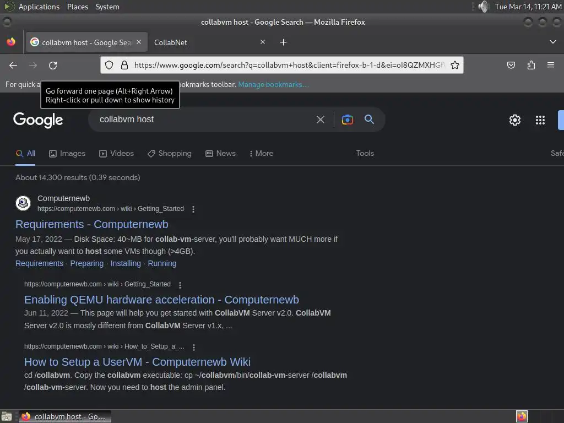The height and width of the screenshot is (423, 564).
Task: Go back one page in Firefox
Action: (x=13, y=65)
